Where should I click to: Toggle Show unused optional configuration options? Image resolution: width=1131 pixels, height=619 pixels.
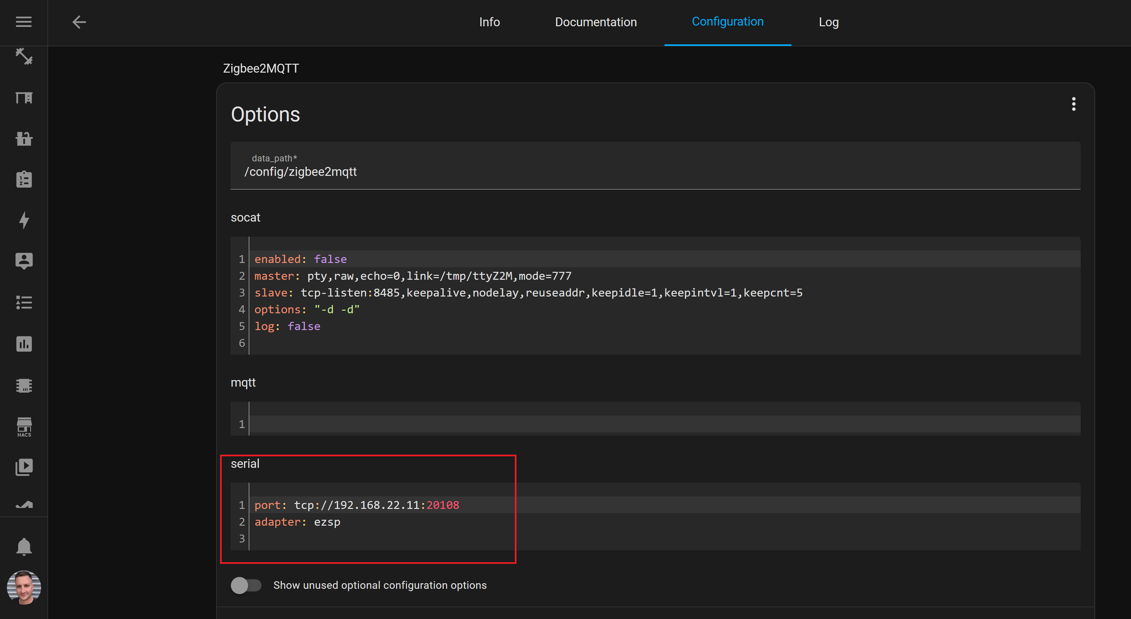(246, 585)
